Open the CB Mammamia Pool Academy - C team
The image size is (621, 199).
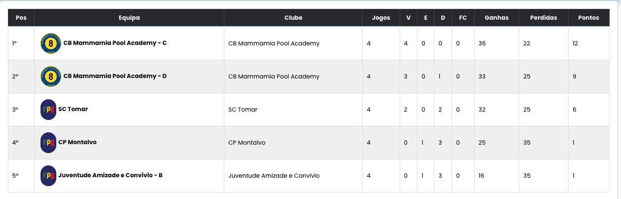[115, 43]
